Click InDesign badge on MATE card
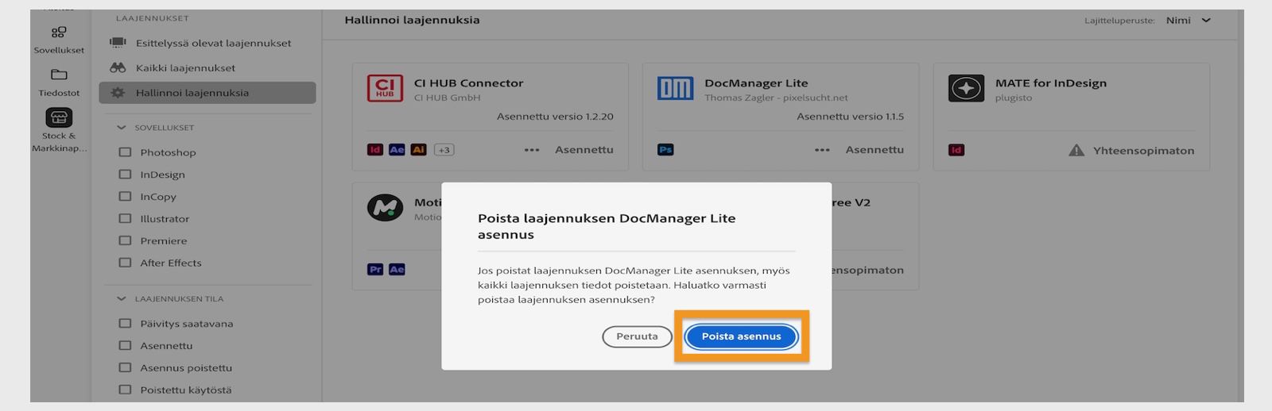Viewport: 1272px width, 411px height. click(x=956, y=150)
